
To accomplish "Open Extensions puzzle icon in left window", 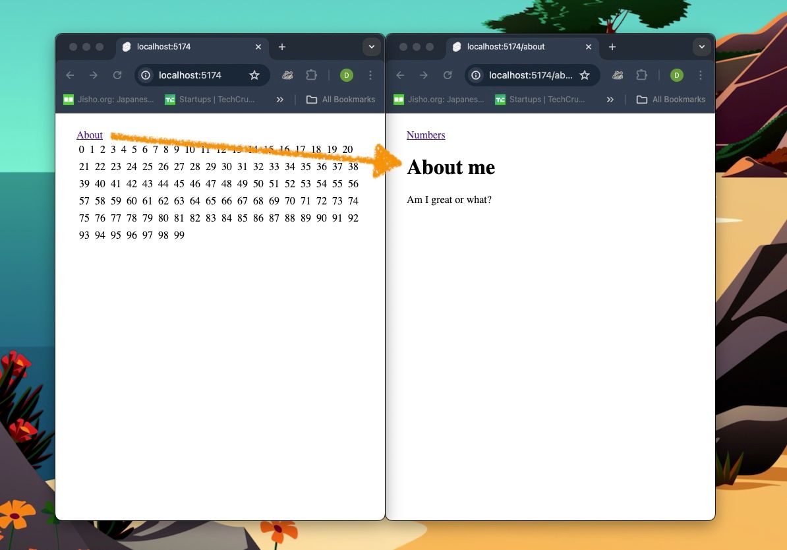I will point(312,75).
